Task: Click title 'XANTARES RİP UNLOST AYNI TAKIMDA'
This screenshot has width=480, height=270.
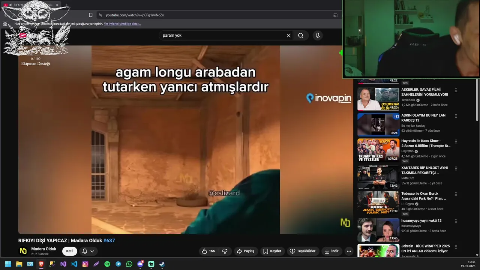Action: click(424, 170)
